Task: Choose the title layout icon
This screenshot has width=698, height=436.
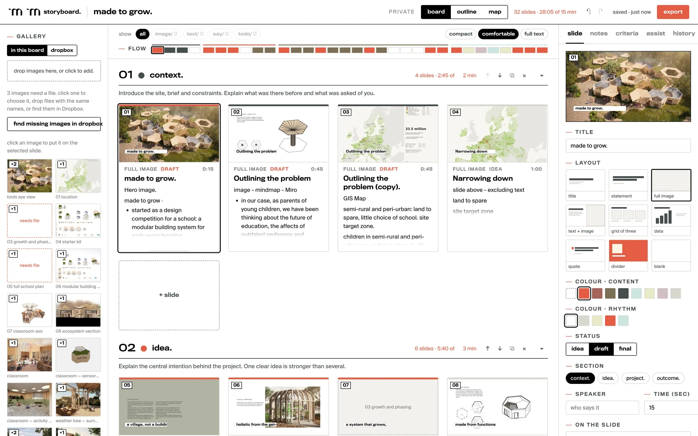Action: 585,185
